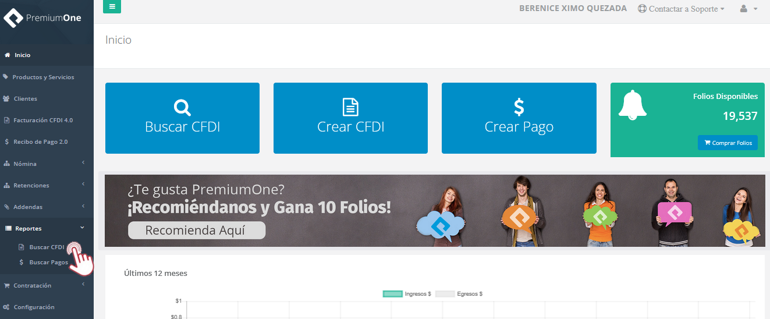Click the dollar icon on the Crear Pago tile
This screenshot has width=770, height=319.
click(519, 107)
